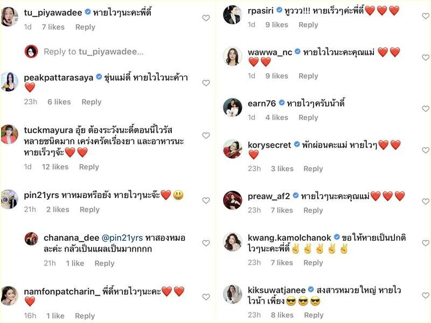The image size is (431, 323).
Task: Like pin21yrs comment using heart icon
Action: point(206,200)
